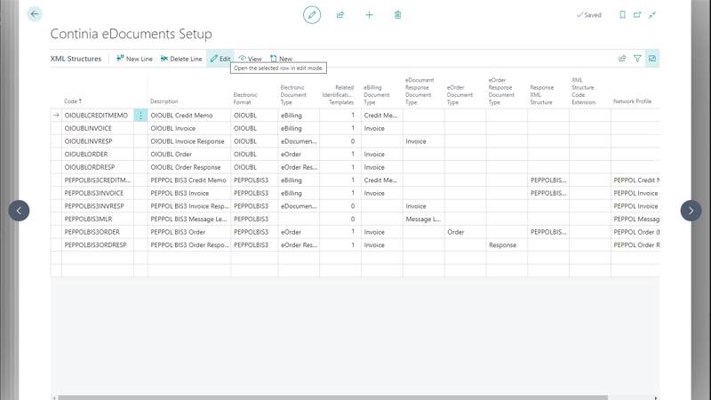Click the trash delete icon
Screen dimensions: 711x400
tap(397, 14)
